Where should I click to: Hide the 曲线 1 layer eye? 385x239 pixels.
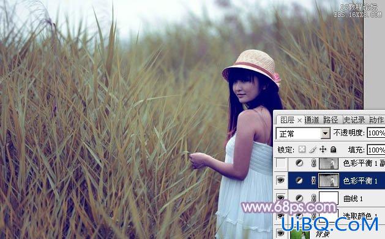point(280,198)
